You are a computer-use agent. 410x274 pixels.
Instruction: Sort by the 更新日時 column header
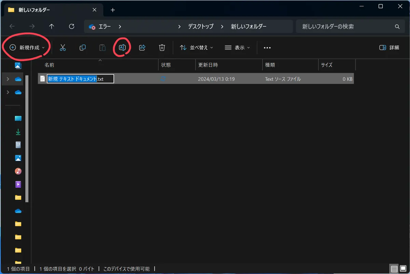point(208,65)
